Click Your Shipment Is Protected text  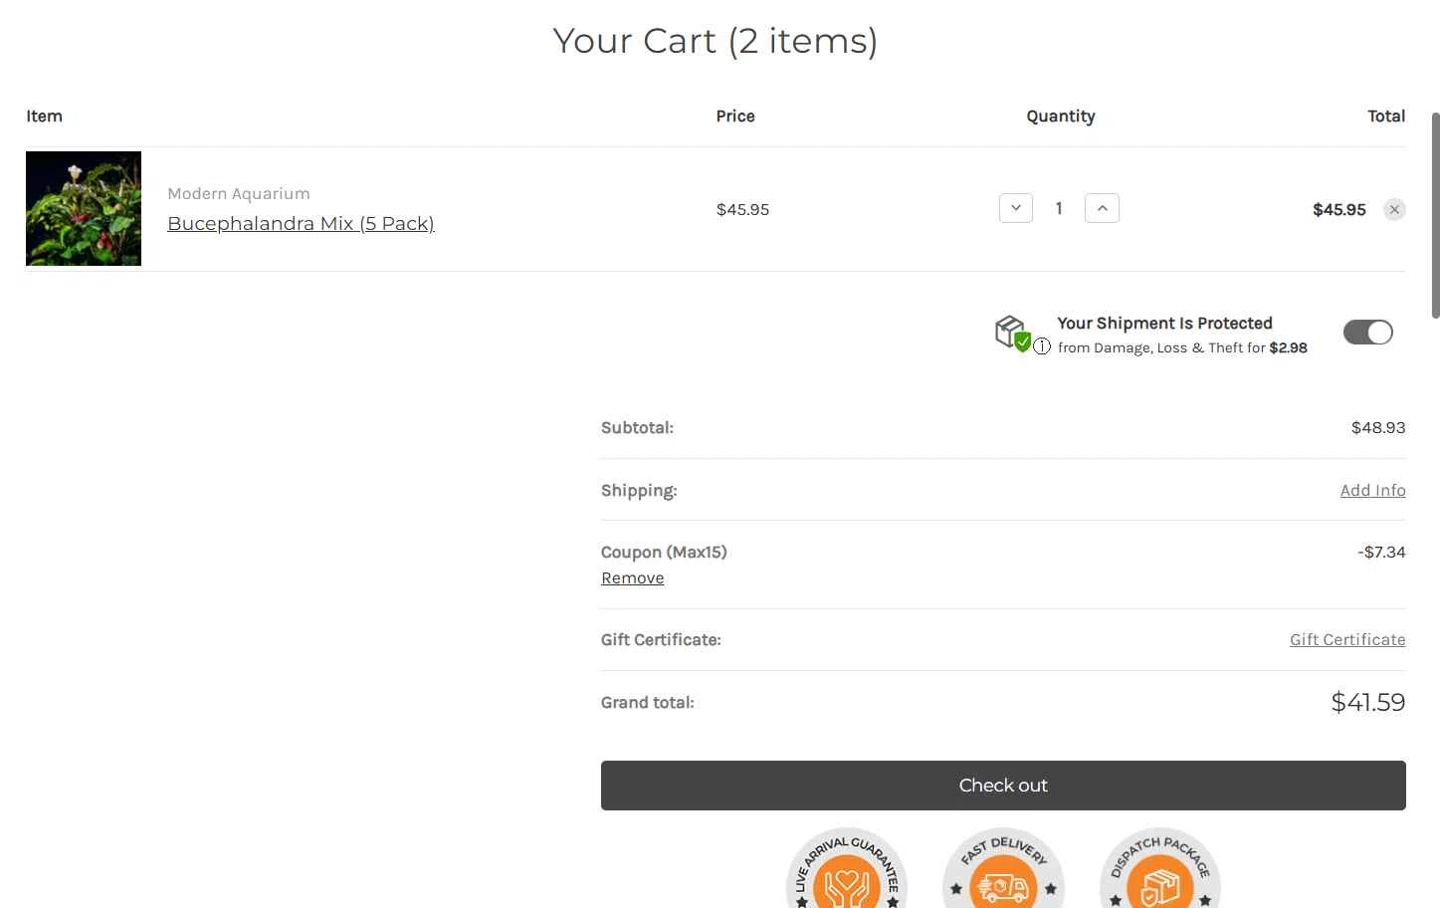tap(1164, 323)
